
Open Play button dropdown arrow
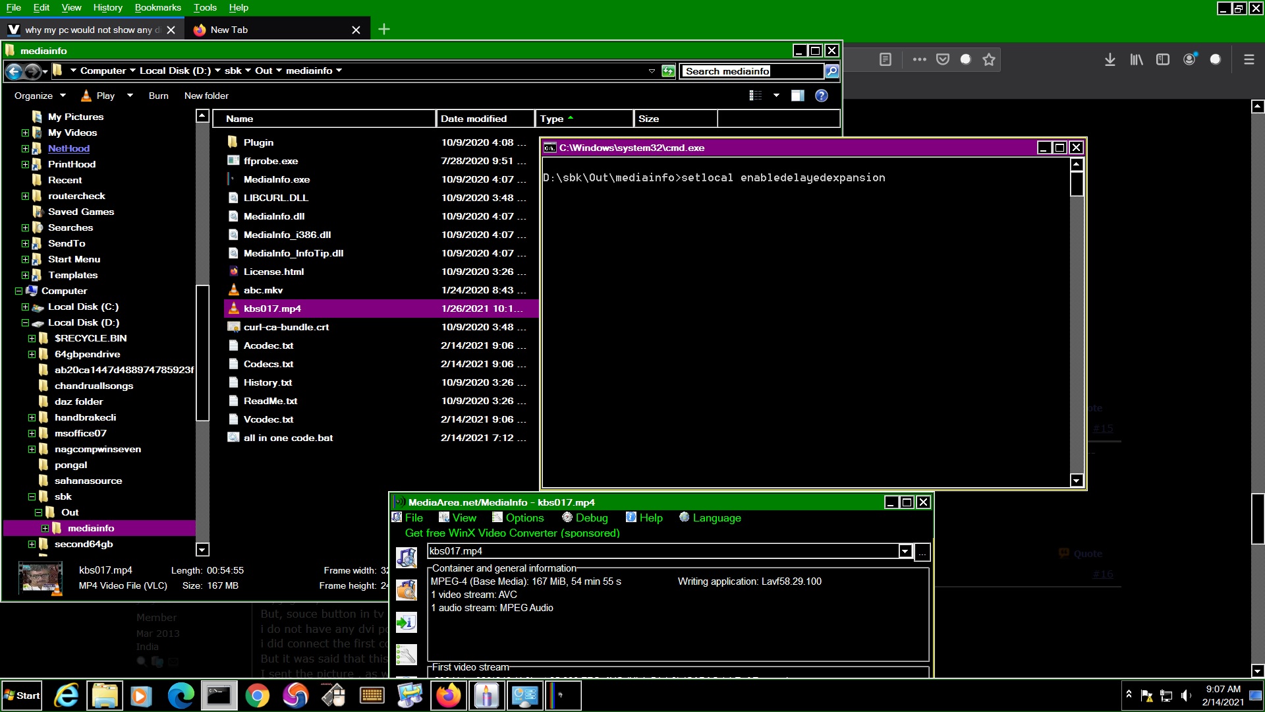click(x=130, y=96)
